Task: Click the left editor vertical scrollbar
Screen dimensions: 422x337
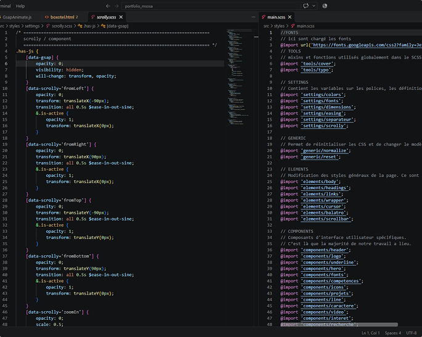Action: click(x=256, y=177)
